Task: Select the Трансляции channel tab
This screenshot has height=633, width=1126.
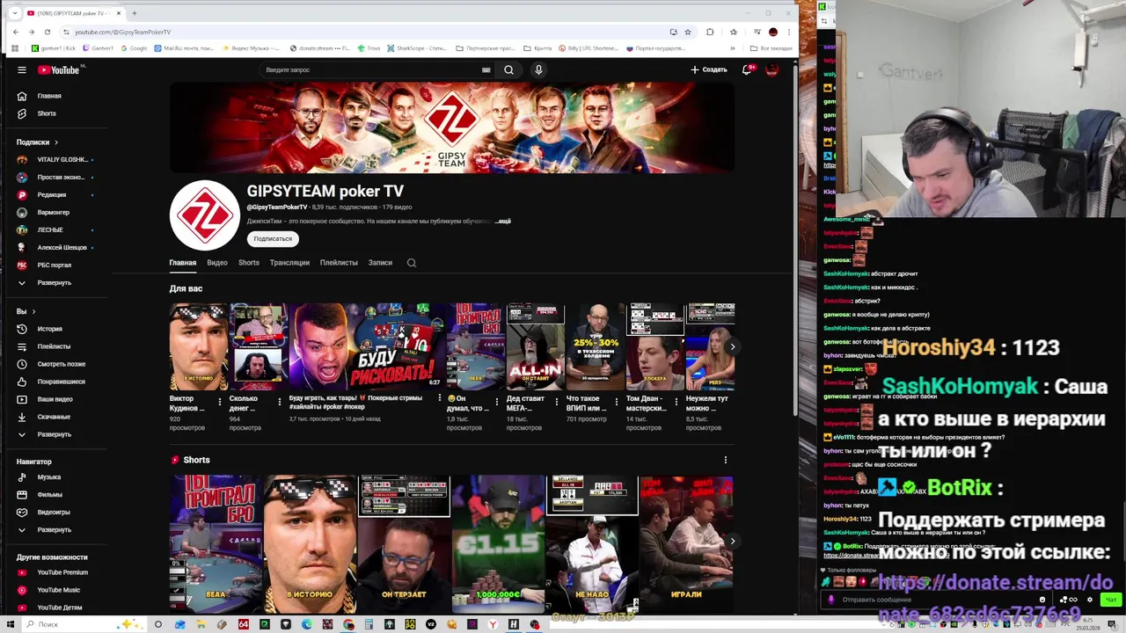Action: point(289,262)
